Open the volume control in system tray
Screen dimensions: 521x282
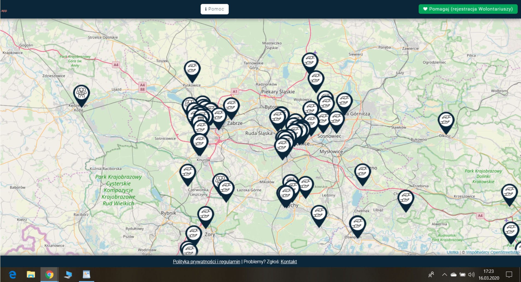471,274
